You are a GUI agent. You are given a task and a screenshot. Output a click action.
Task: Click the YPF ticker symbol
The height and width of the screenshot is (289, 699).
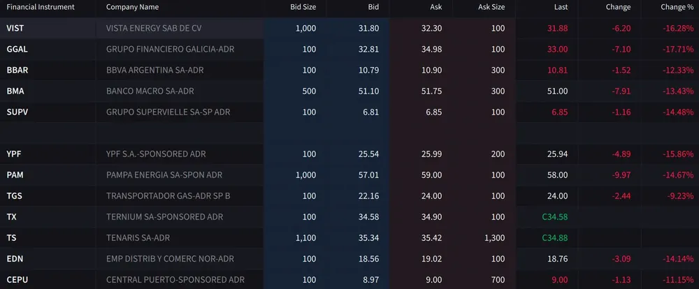click(14, 154)
